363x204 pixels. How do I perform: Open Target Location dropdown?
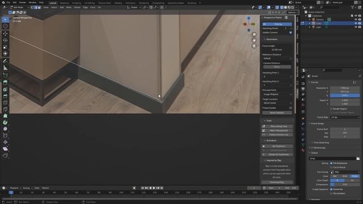point(277,103)
